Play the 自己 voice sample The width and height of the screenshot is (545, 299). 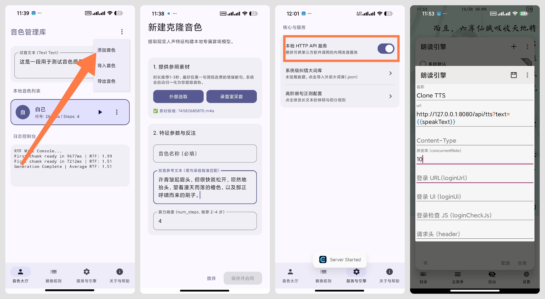[100, 112]
